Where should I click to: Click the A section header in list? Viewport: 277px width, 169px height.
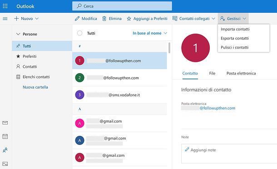(119, 109)
